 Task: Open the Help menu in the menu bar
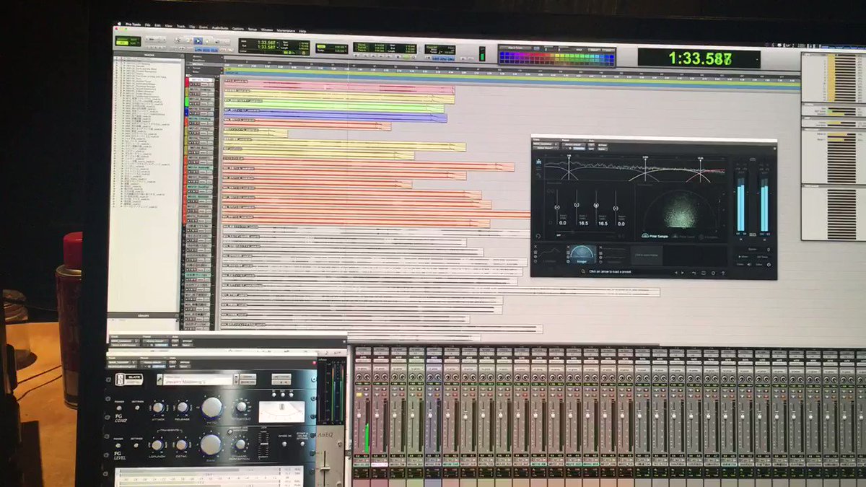(302, 31)
